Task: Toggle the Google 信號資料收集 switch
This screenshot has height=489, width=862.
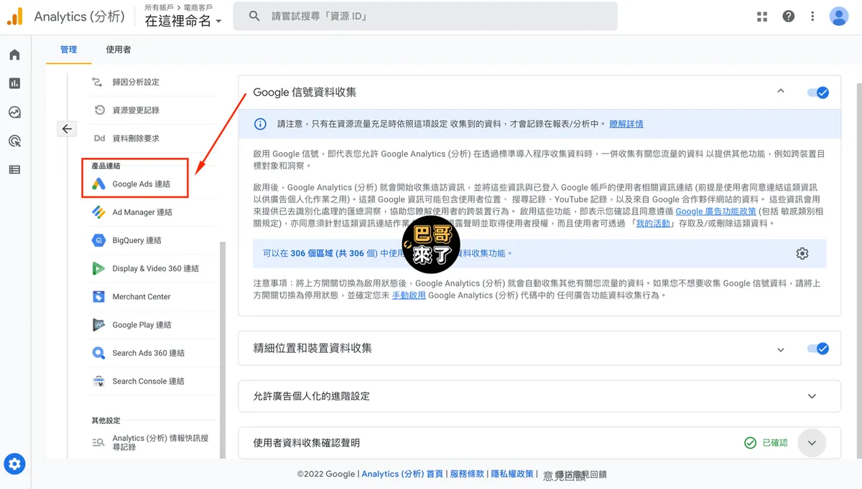Action: click(818, 92)
